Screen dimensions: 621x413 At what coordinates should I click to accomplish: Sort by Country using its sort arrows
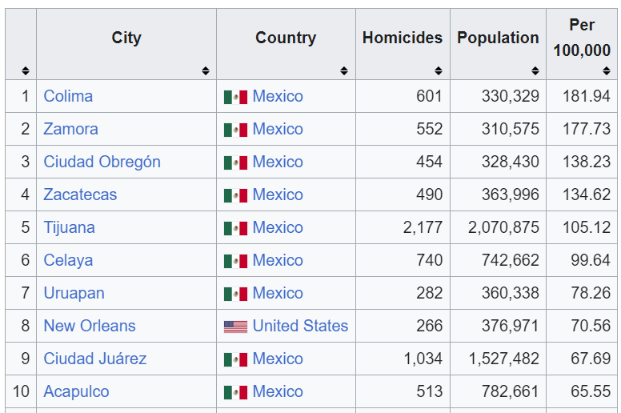pyautogui.click(x=344, y=70)
